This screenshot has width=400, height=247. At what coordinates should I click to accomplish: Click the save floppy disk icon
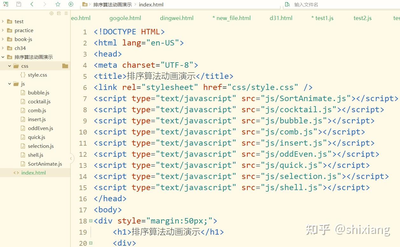(18, 4)
